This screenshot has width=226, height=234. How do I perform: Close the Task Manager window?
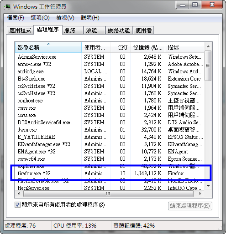pos(212,5)
